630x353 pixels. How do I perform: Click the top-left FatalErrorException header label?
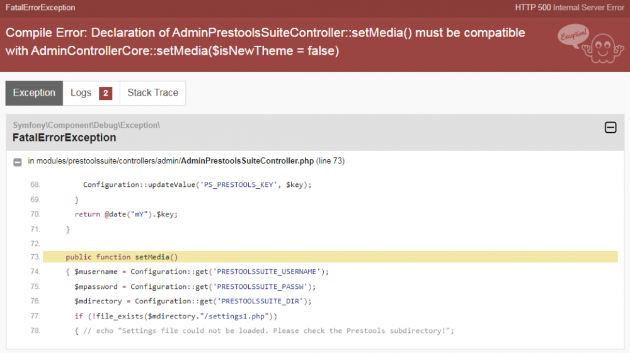[x=40, y=8]
